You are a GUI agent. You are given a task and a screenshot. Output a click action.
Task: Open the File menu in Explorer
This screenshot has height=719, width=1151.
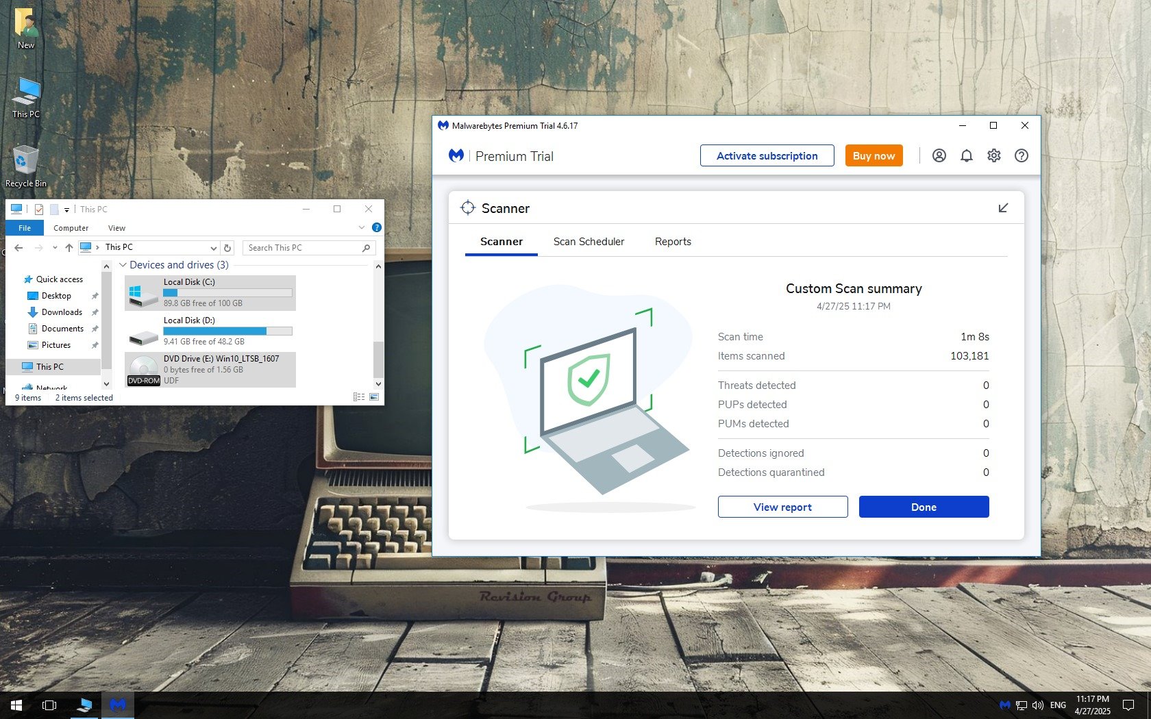tap(25, 228)
